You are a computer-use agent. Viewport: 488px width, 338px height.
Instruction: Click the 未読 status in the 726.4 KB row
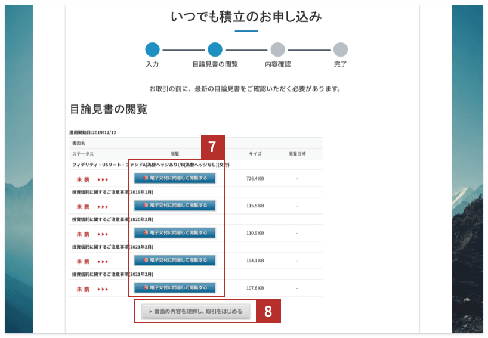83,179
